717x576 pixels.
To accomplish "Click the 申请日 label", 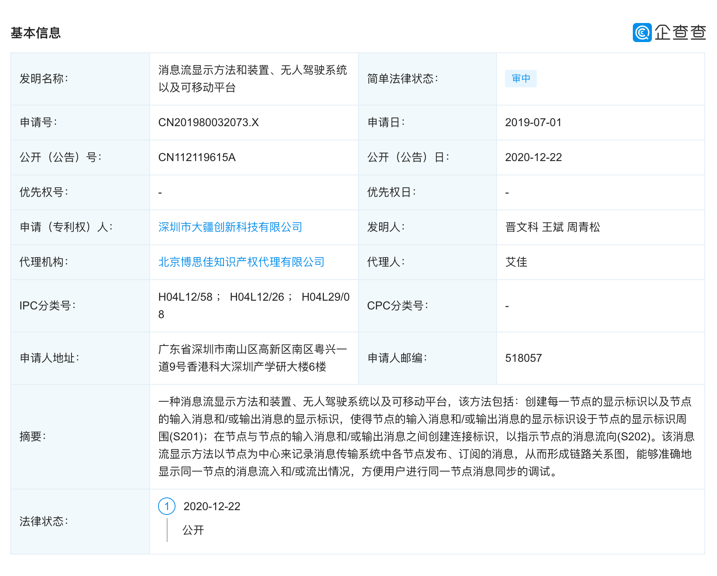I will 386,123.
